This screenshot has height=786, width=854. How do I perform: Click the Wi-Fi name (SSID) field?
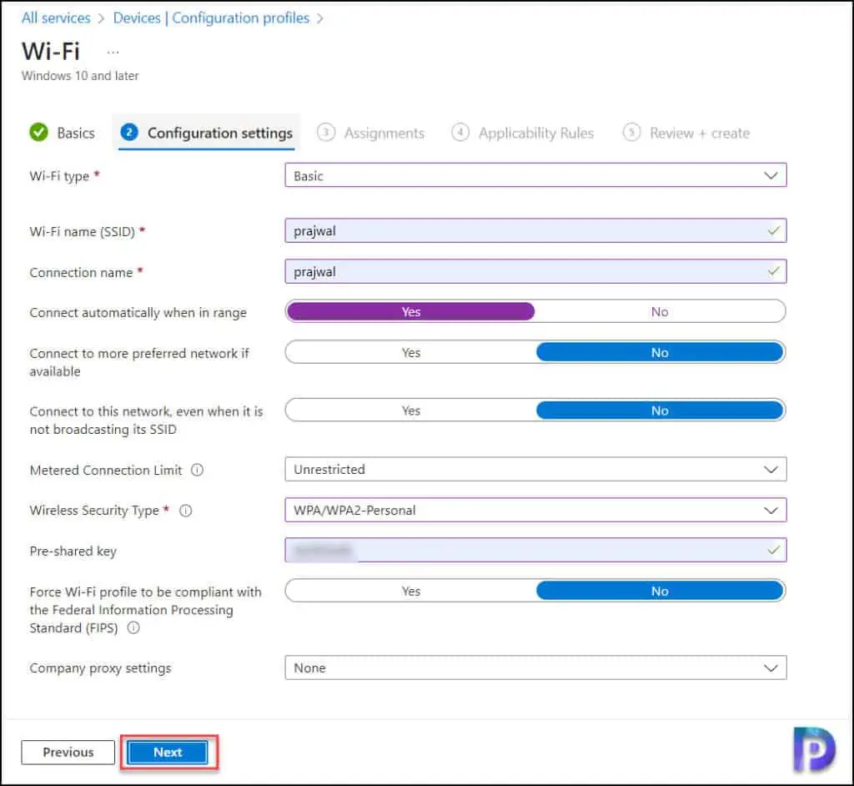coord(535,230)
